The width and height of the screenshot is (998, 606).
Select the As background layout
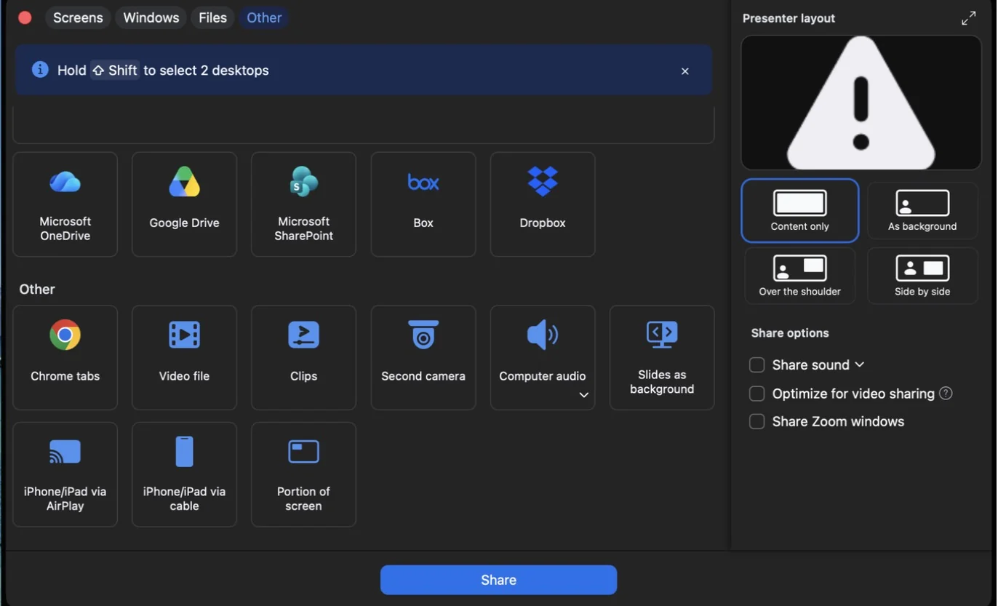point(922,210)
